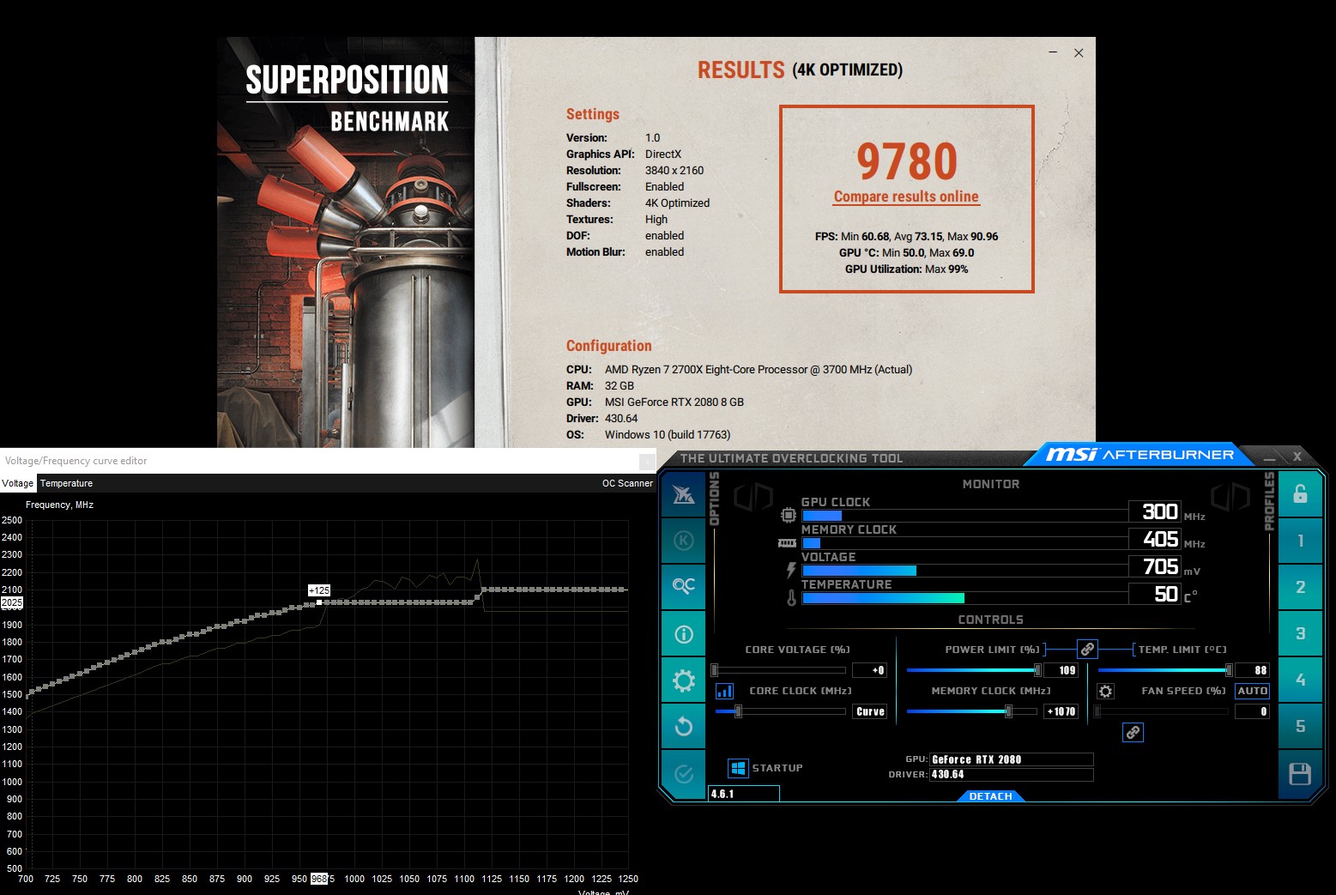
Task: Open Compare results online link in Superposition
Action: [906, 197]
